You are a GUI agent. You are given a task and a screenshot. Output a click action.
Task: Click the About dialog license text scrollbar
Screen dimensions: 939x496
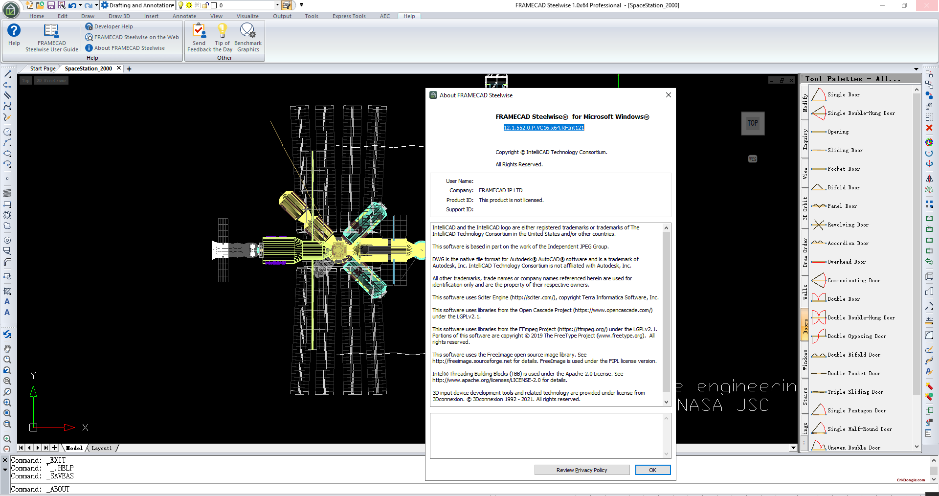(x=666, y=316)
